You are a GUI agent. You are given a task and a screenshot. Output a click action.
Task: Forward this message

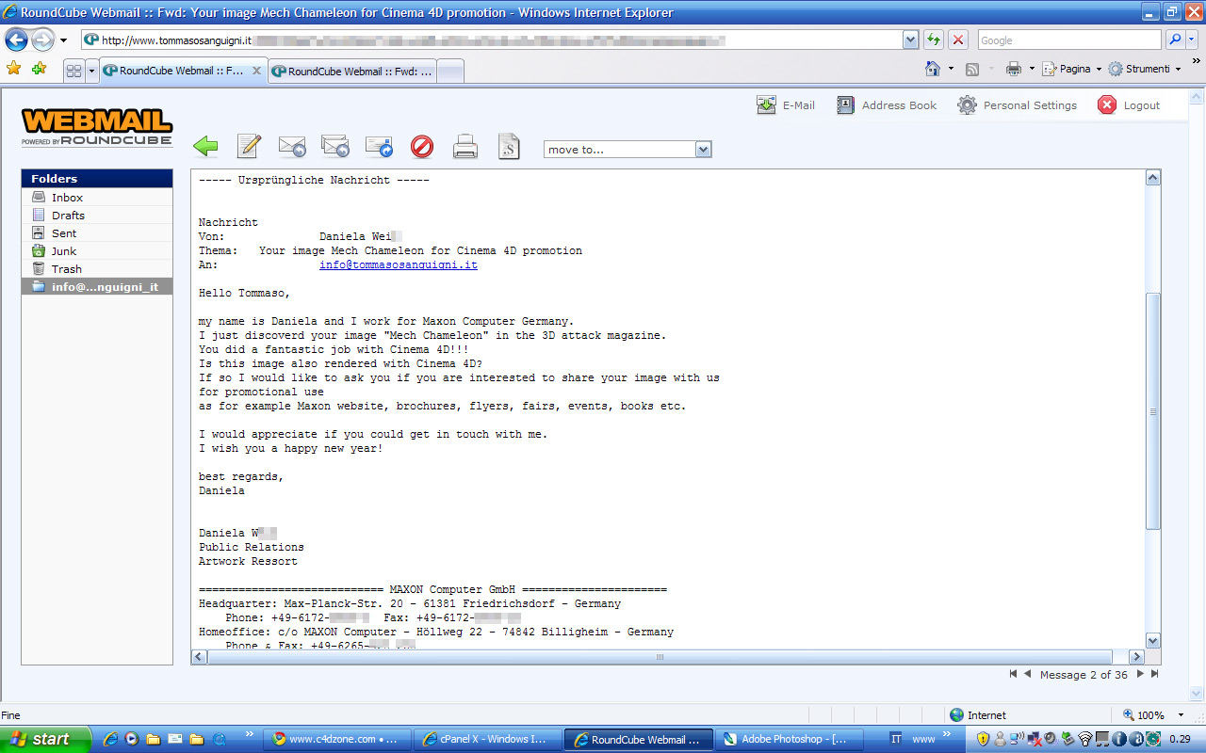click(x=379, y=146)
